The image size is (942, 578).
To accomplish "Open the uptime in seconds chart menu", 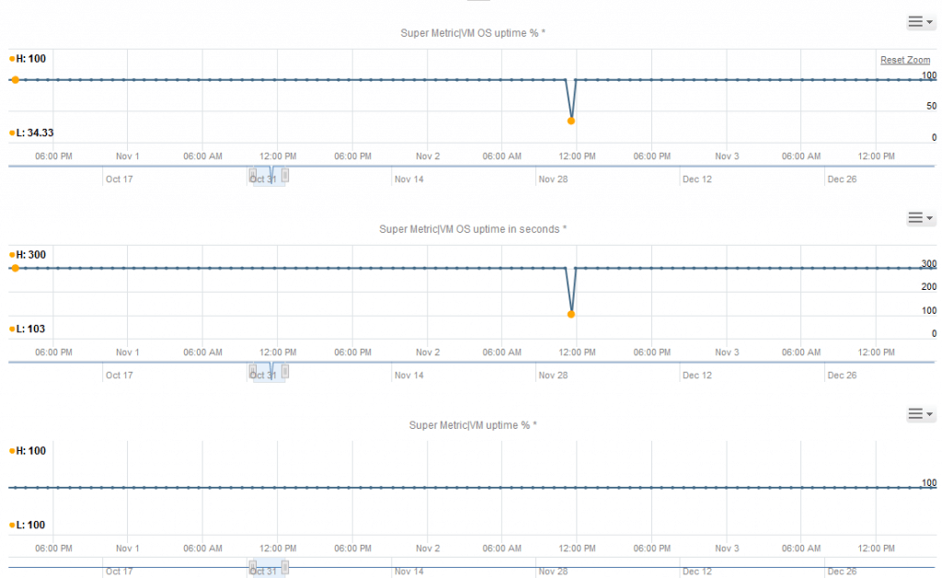I will [920, 218].
